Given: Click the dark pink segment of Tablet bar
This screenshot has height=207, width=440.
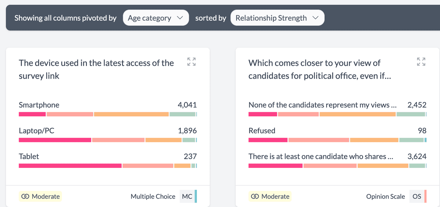Looking at the screenshot, I should [70, 166].
